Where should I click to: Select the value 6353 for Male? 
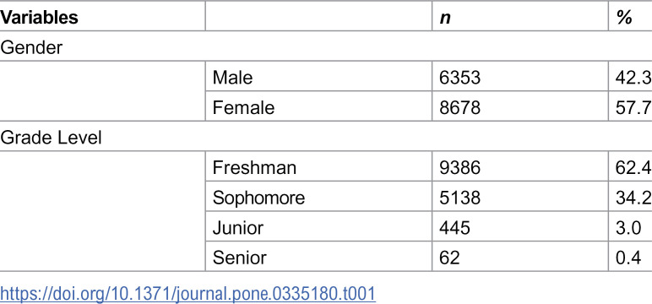460,78
